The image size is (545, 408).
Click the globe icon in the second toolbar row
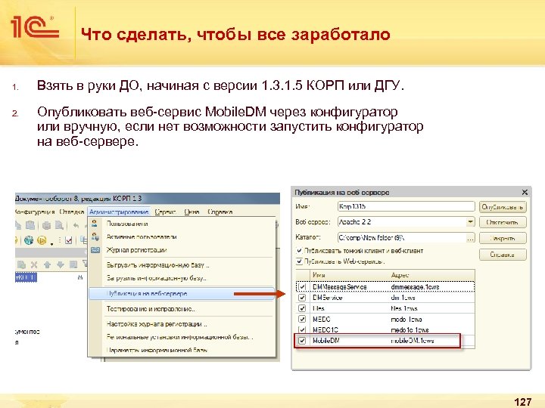(x=29, y=240)
